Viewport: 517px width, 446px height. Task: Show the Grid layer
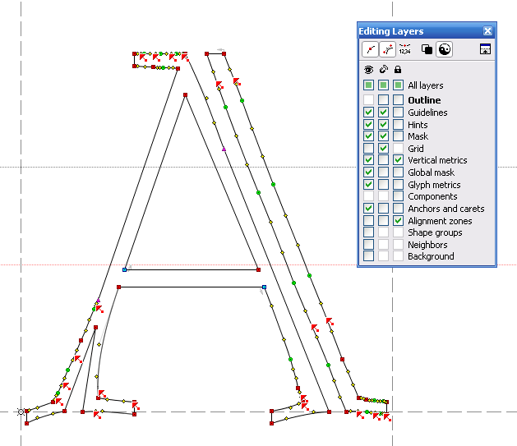[368, 148]
